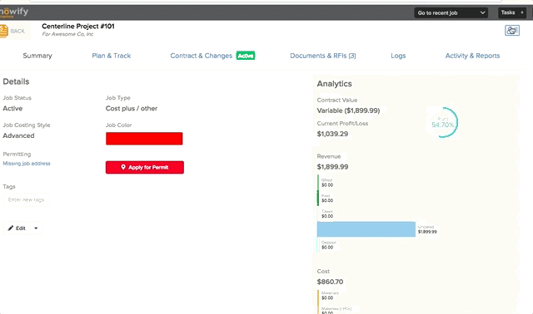Click the red Job Color swatch
Image resolution: width=533 pixels, height=314 pixels.
click(144, 139)
